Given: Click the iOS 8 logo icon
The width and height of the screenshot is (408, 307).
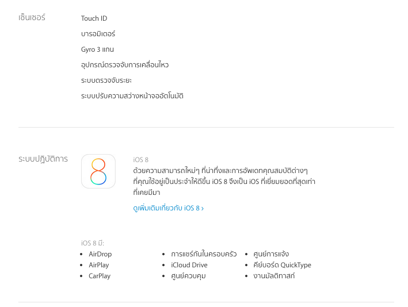Looking at the screenshot, I should [98, 171].
